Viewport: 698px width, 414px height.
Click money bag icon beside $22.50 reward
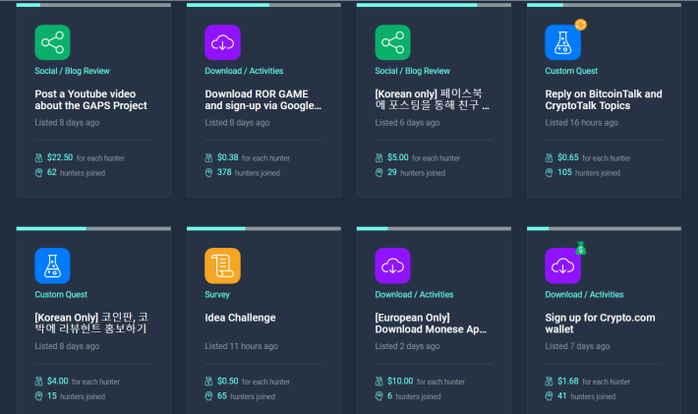tap(38, 157)
